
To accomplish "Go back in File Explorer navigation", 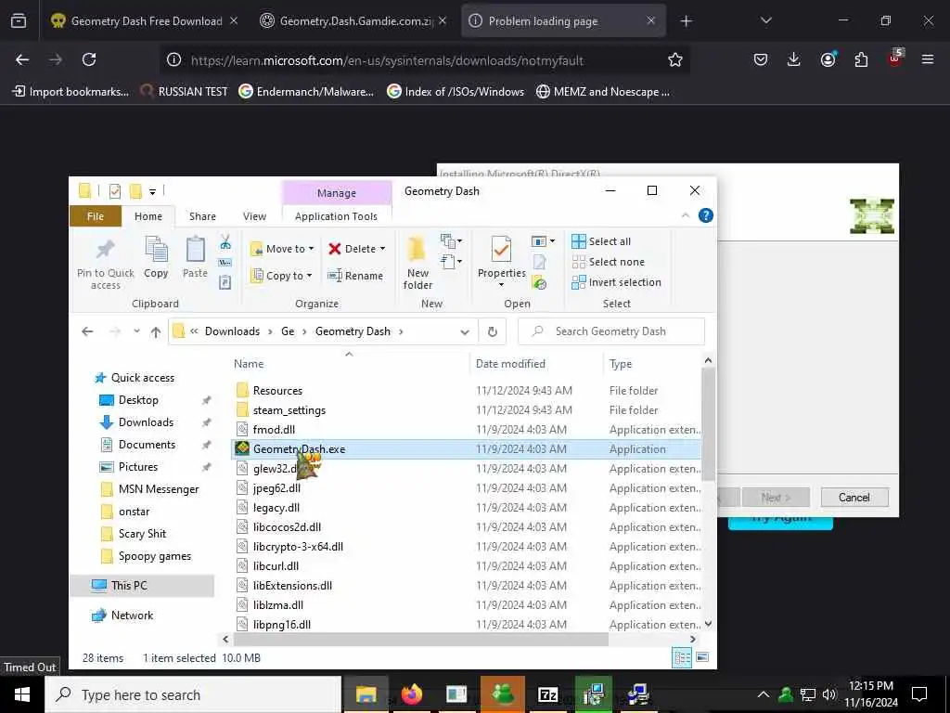I will pyautogui.click(x=87, y=331).
